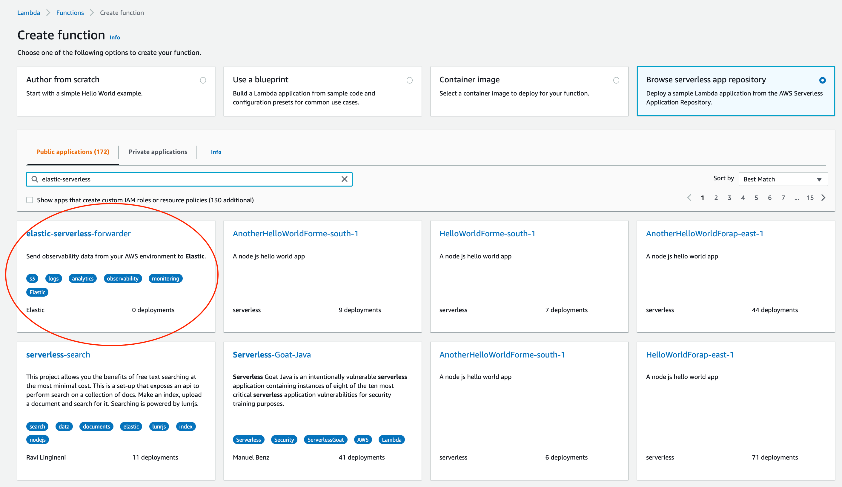
Task: Clear the elastic-serverless search input field
Action: pos(344,178)
